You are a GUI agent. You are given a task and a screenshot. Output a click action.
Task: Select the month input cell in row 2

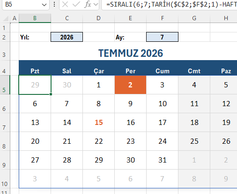(x=163, y=37)
